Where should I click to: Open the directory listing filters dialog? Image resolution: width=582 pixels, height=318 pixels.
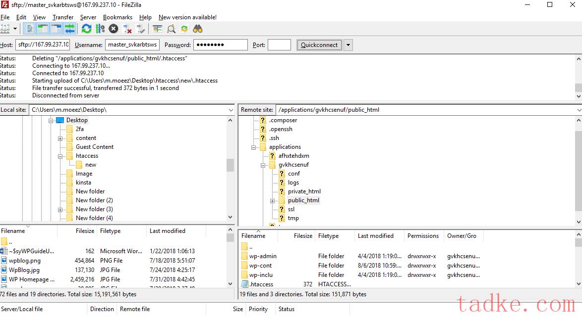pyautogui.click(x=158, y=29)
